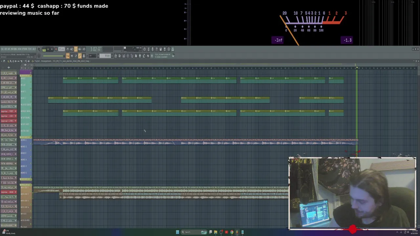This screenshot has width=420, height=236.
Task: Open the project info icon
Action: coord(169,49)
